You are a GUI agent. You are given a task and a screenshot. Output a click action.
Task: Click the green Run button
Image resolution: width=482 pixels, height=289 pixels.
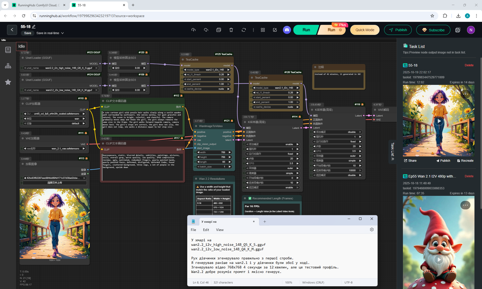[306, 30]
